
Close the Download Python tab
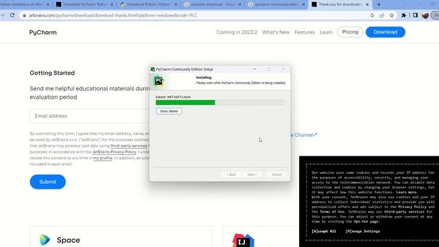pos(176,5)
